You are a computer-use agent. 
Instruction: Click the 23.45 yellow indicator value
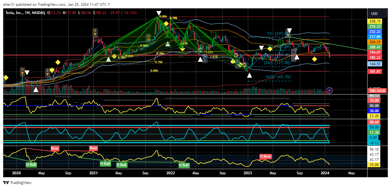(x=374, y=116)
